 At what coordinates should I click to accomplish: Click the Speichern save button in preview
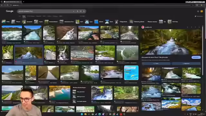[186, 63]
